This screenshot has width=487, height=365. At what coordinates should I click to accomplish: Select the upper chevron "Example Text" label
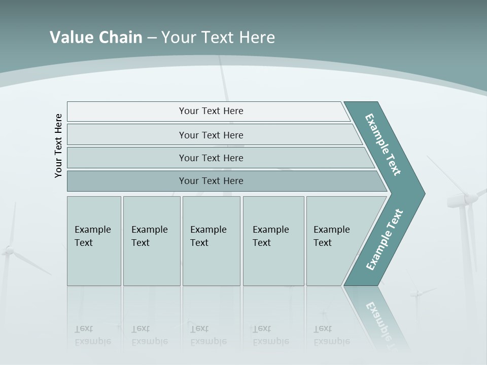pyautogui.click(x=383, y=144)
